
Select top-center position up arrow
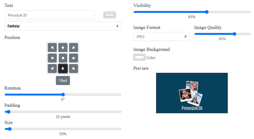[x=63, y=48]
